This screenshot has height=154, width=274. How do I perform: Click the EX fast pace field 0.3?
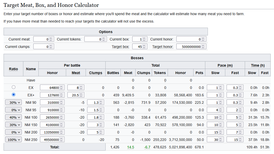point(235,87)
